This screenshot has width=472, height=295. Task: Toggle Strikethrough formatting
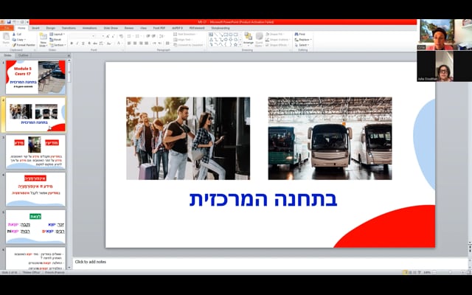pyautogui.click(x=95, y=44)
